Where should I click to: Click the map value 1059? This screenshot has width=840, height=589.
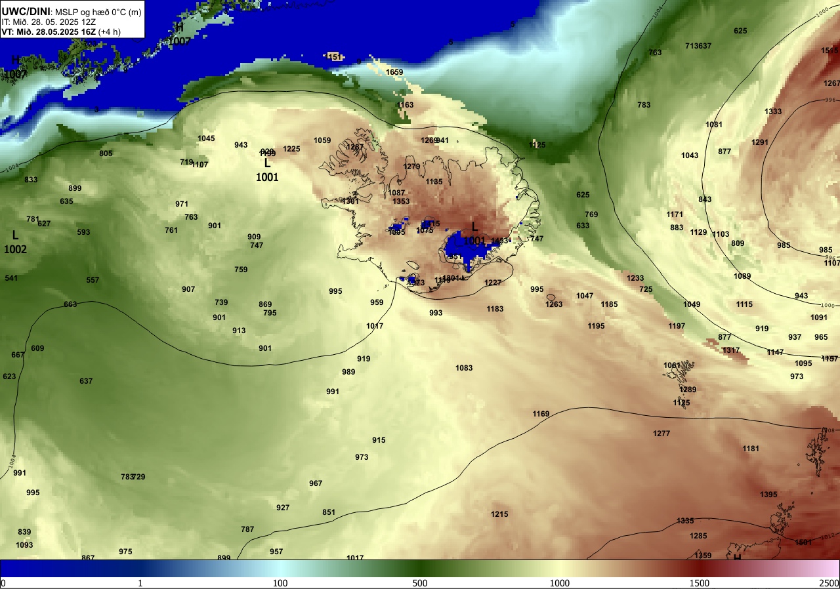pos(322,140)
